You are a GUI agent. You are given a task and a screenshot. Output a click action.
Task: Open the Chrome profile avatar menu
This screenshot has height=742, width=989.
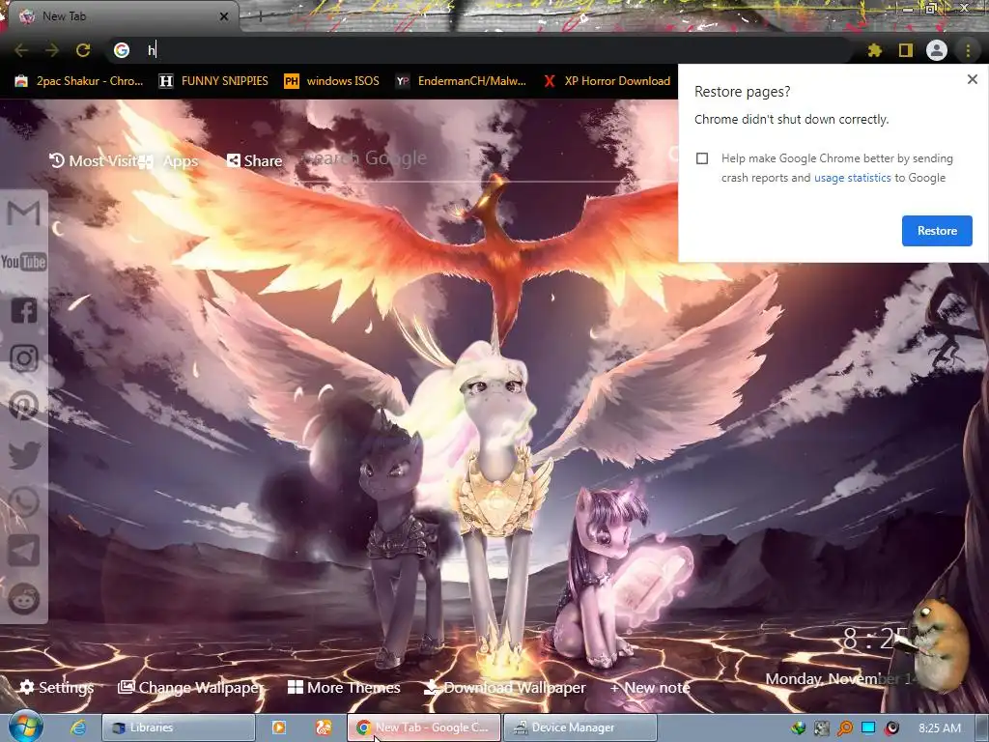point(937,50)
